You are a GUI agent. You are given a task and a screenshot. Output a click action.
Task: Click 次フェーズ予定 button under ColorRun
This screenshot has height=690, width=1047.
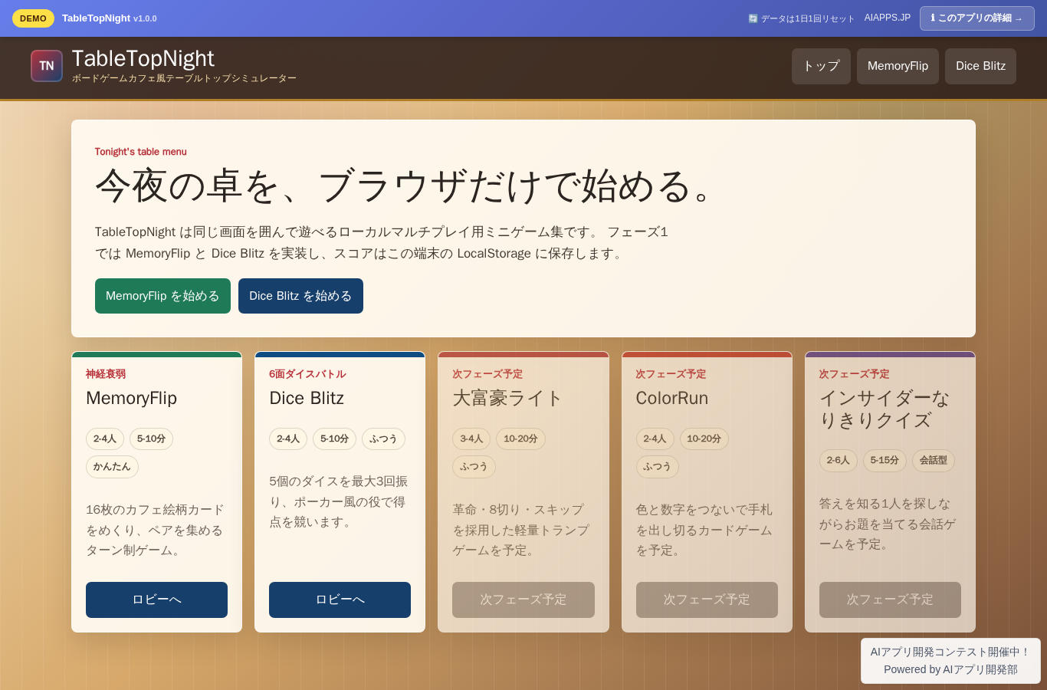[x=707, y=600]
